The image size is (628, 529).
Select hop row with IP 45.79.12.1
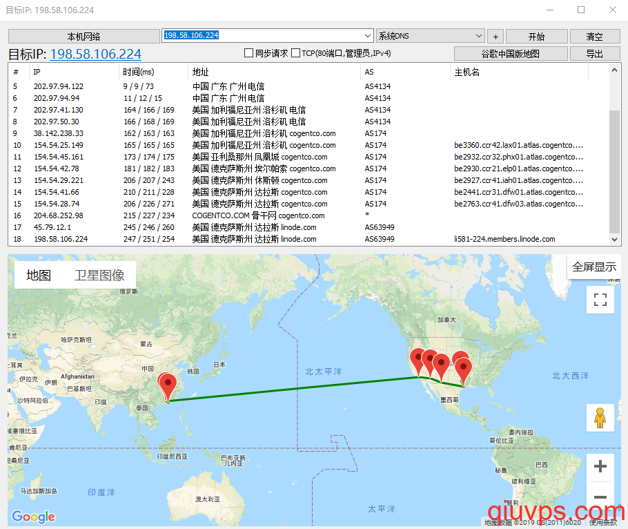tap(308, 228)
